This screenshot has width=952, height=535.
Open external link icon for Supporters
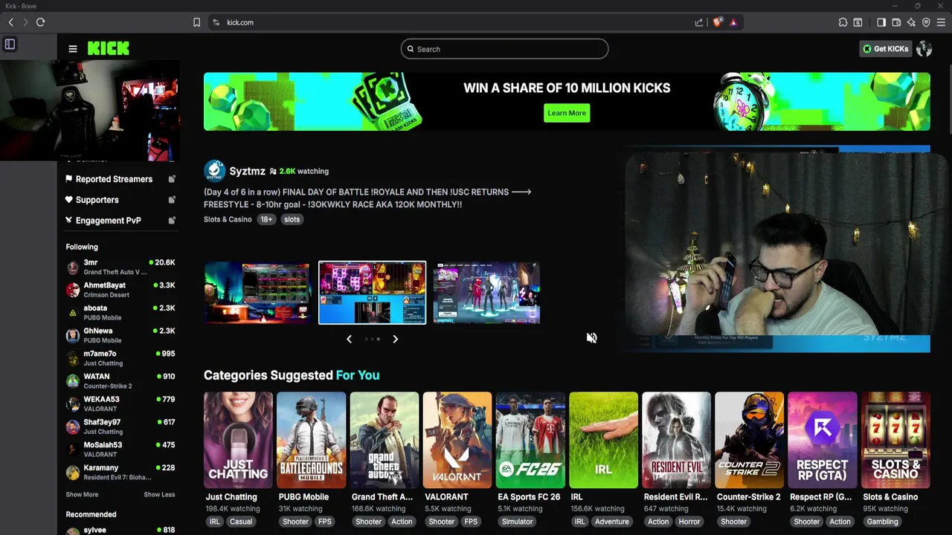(x=172, y=200)
